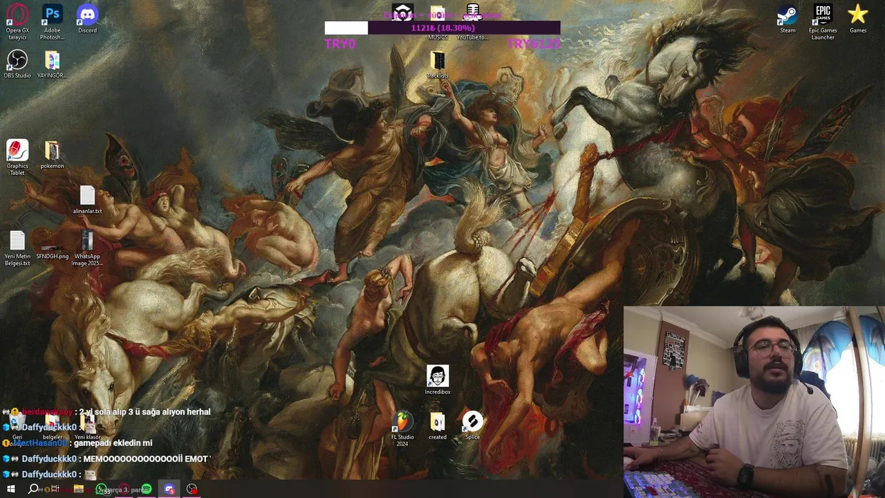Viewport: 885px width, 498px height.
Task: Switch to Spotify in the taskbar
Action: [147, 489]
